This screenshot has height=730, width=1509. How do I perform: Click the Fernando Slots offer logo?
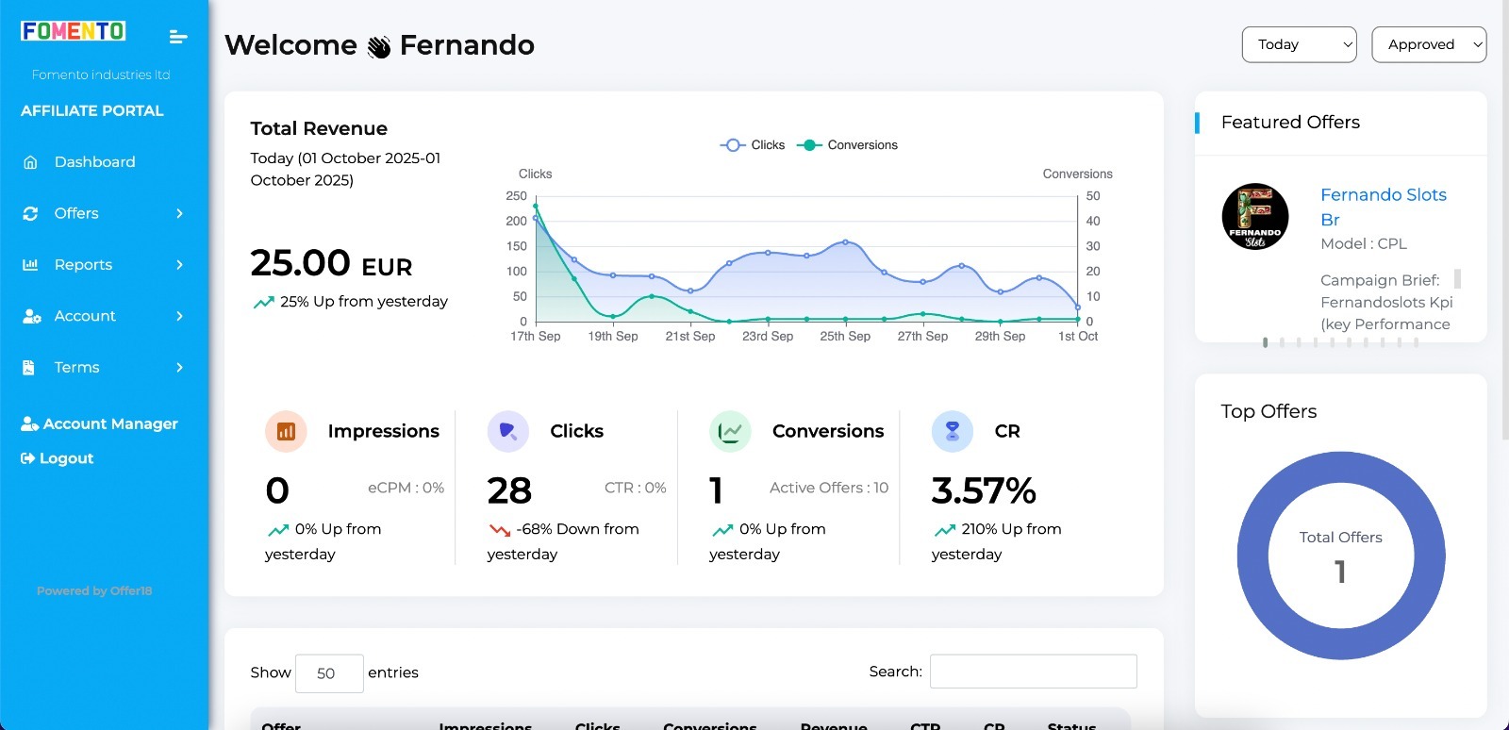click(x=1254, y=217)
